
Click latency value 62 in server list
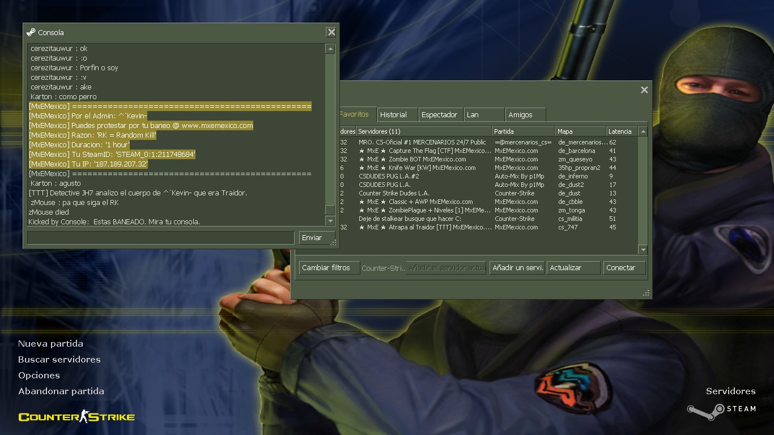[x=613, y=142]
